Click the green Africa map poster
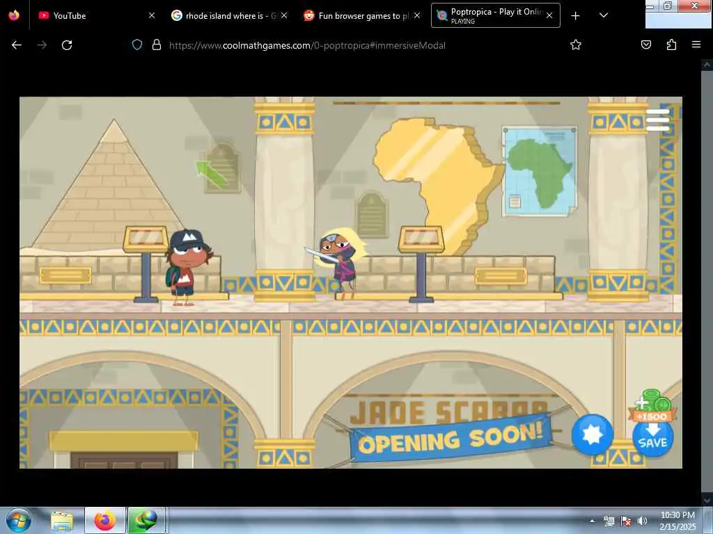The height and width of the screenshot is (534, 713). click(540, 171)
